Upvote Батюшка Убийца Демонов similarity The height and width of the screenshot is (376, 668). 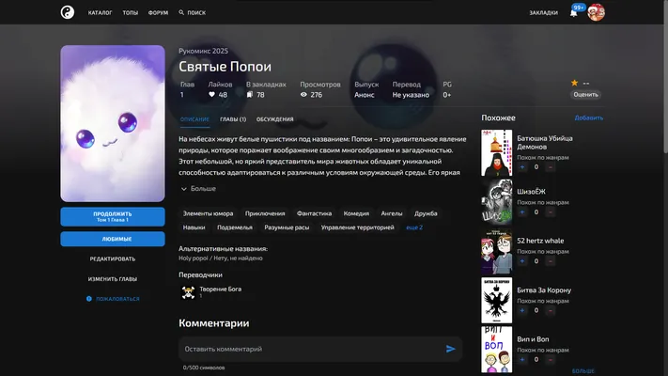click(522, 167)
